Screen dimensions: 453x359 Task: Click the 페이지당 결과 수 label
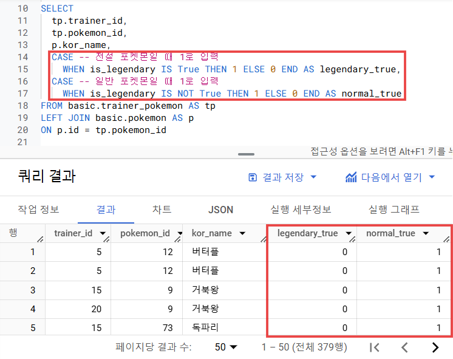154,347
